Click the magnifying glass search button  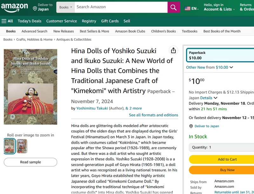(174, 7)
